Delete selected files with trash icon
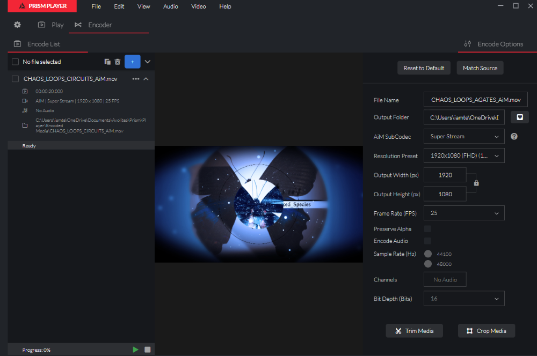 (118, 62)
